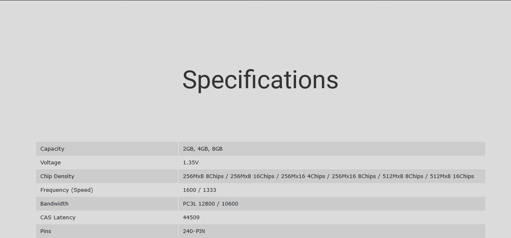Select the Chip Density label
The width and height of the screenshot is (511, 238).
(x=57, y=176)
